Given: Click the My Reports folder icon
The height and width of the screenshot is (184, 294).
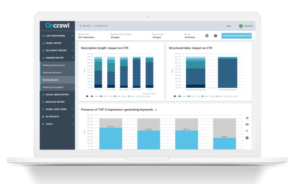Looking at the screenshot, I should pos(43,117).
